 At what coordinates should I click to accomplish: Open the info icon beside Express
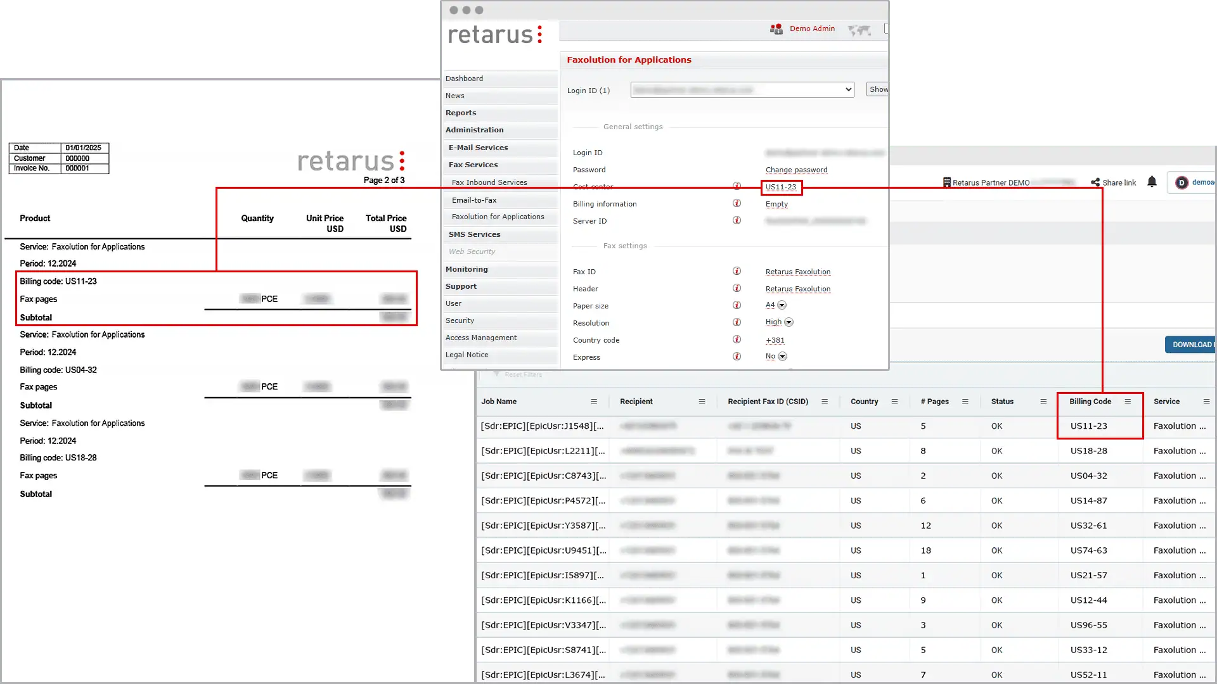737,357
